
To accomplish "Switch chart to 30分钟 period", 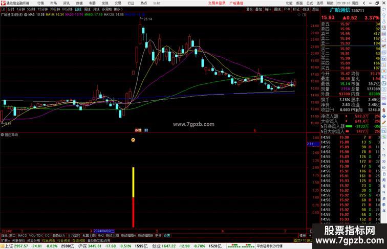I will tap(55, 9).
